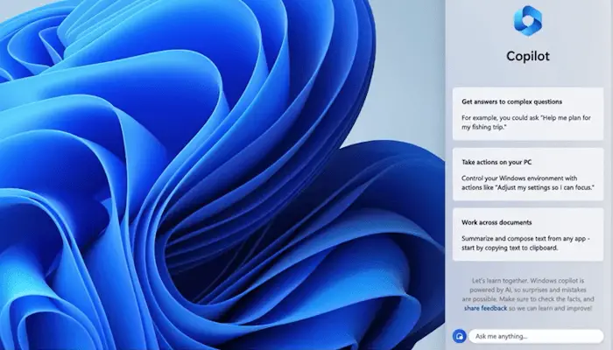613x350 pixels.
Task: Click the new topic icon beside the input
Action: click(x=460, y=336)
